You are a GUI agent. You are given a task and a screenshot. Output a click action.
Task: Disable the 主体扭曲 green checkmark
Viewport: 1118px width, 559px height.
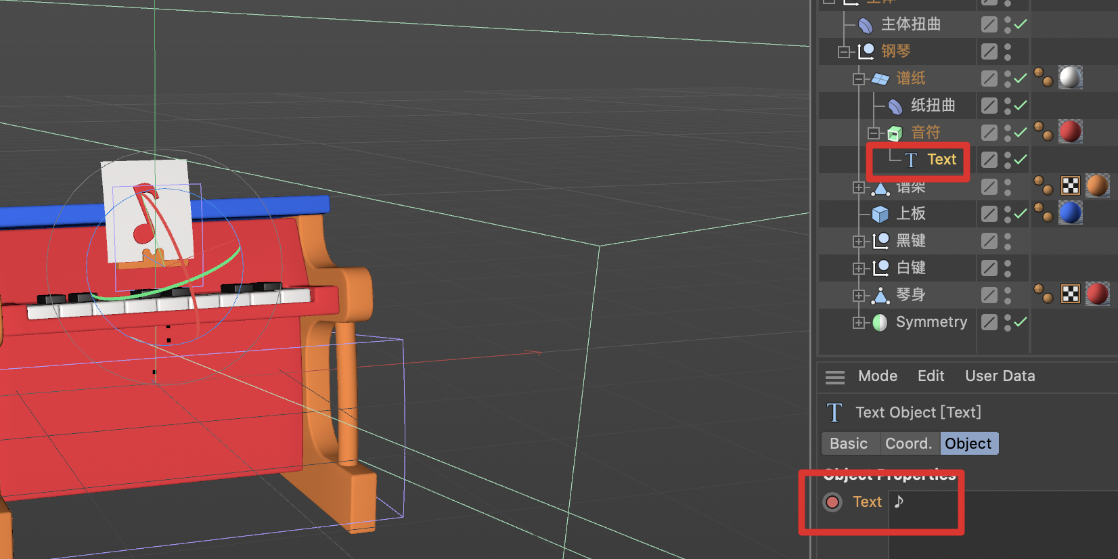(x=1021, y=24)
